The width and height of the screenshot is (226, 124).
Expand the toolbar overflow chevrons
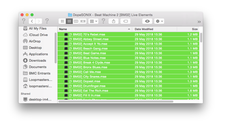coord(199,22)
